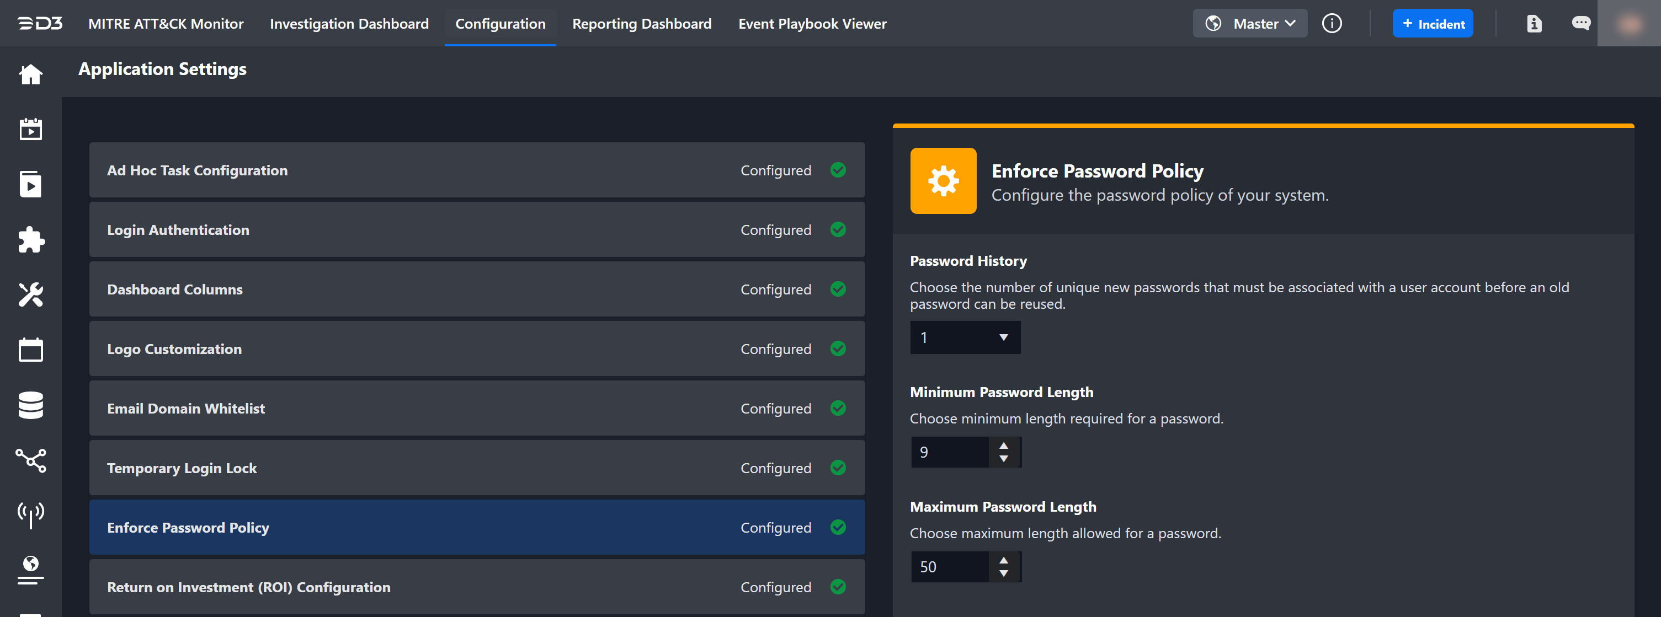Select the wrench and screwdriver tools icon
Image resolution: width=1661 pixels, height=617 pixels.
30,295
